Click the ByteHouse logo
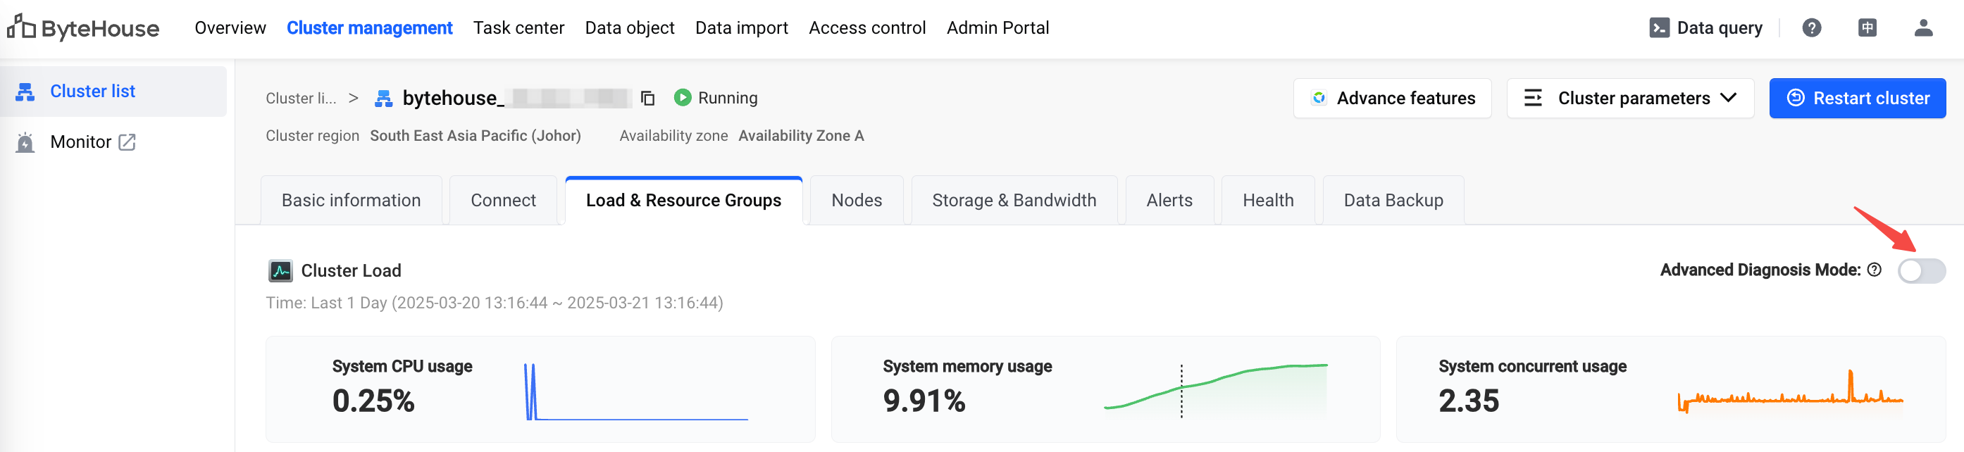1964x452 pixels. pos(83,28)
